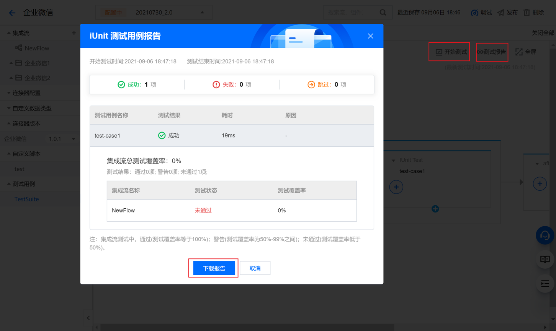Click the back arrow next to 企业微信
This screenshot has height=331, width=556.
12,13
